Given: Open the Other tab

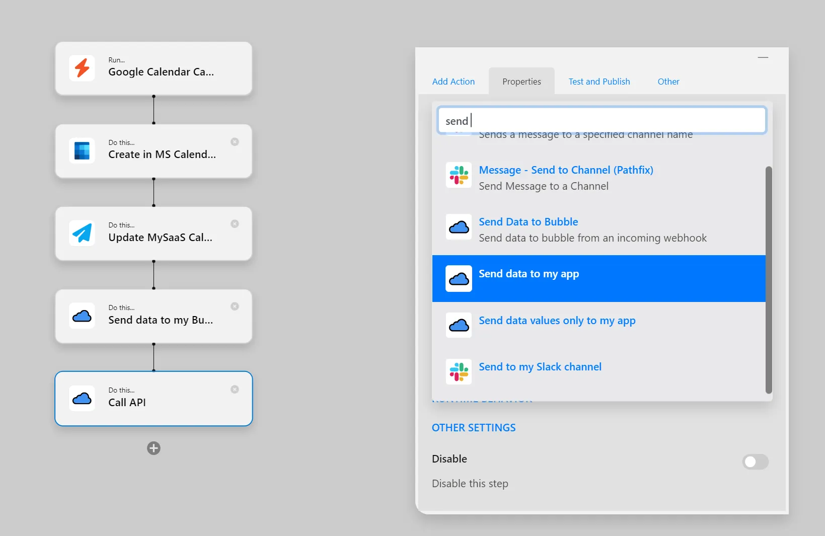Looking at the screenshot, I should pos(668,82).
